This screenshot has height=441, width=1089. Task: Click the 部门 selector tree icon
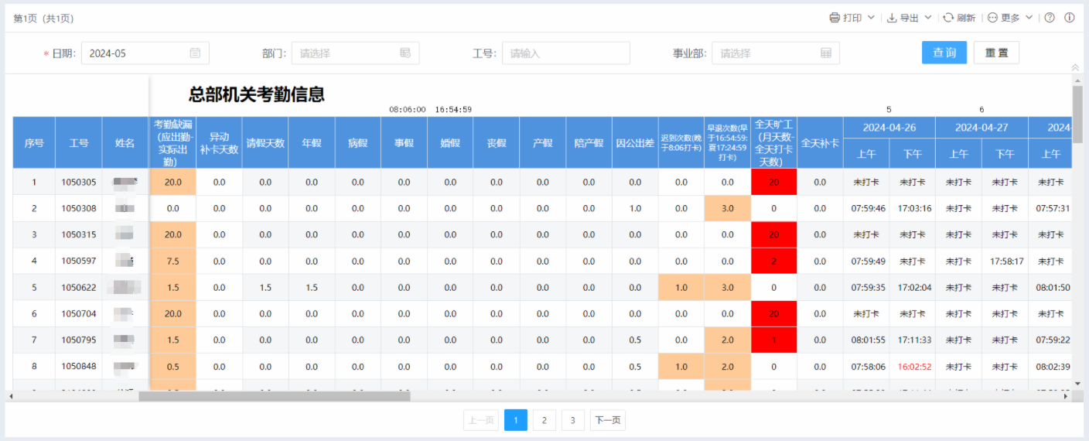[405, 53]
